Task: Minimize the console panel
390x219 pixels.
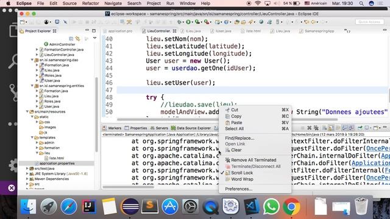Action: tap(385, 128)
